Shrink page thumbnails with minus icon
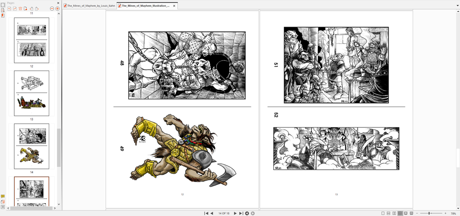 pyautogui.click(x=52, y=9)
